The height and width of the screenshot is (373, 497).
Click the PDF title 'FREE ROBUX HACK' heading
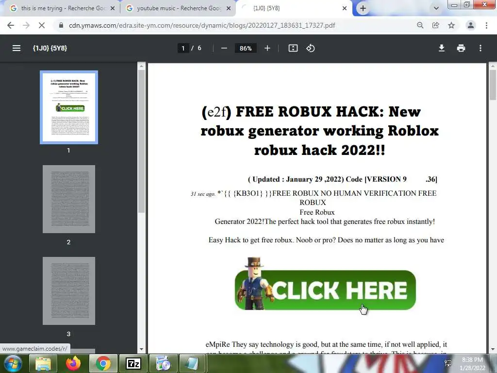point(319,131)
